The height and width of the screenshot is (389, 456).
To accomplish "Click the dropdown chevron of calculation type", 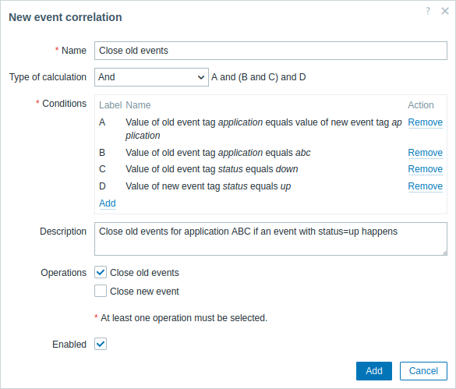I will [x=200, y=77].
